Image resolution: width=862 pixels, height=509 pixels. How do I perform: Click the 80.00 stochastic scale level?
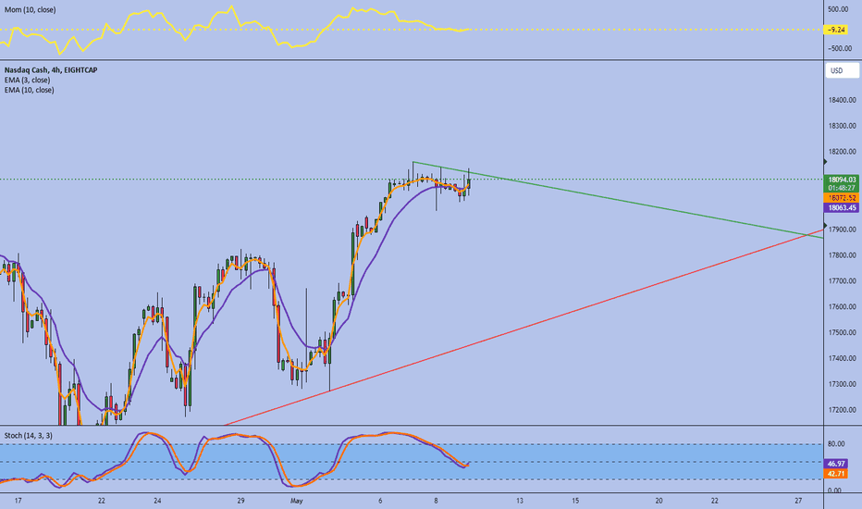tap(836, 444)
